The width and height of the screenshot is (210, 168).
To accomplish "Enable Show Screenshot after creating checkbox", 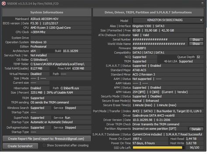I will 44,145.
